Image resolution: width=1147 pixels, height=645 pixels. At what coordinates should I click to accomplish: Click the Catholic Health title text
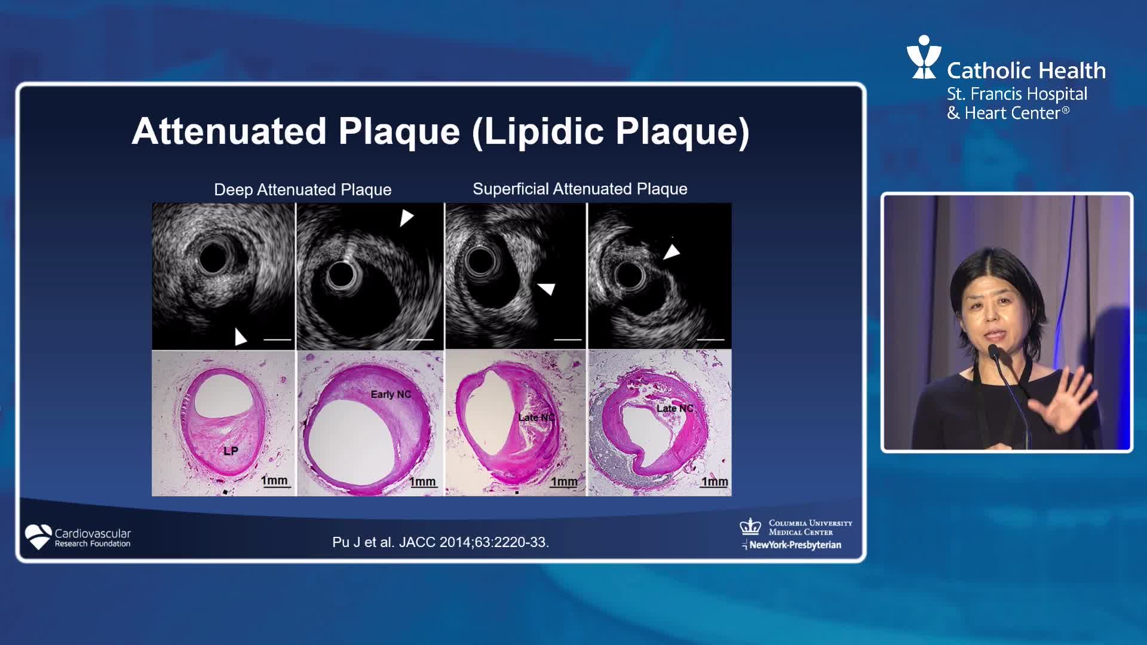pyautogui.click(x=1026, y=70)
